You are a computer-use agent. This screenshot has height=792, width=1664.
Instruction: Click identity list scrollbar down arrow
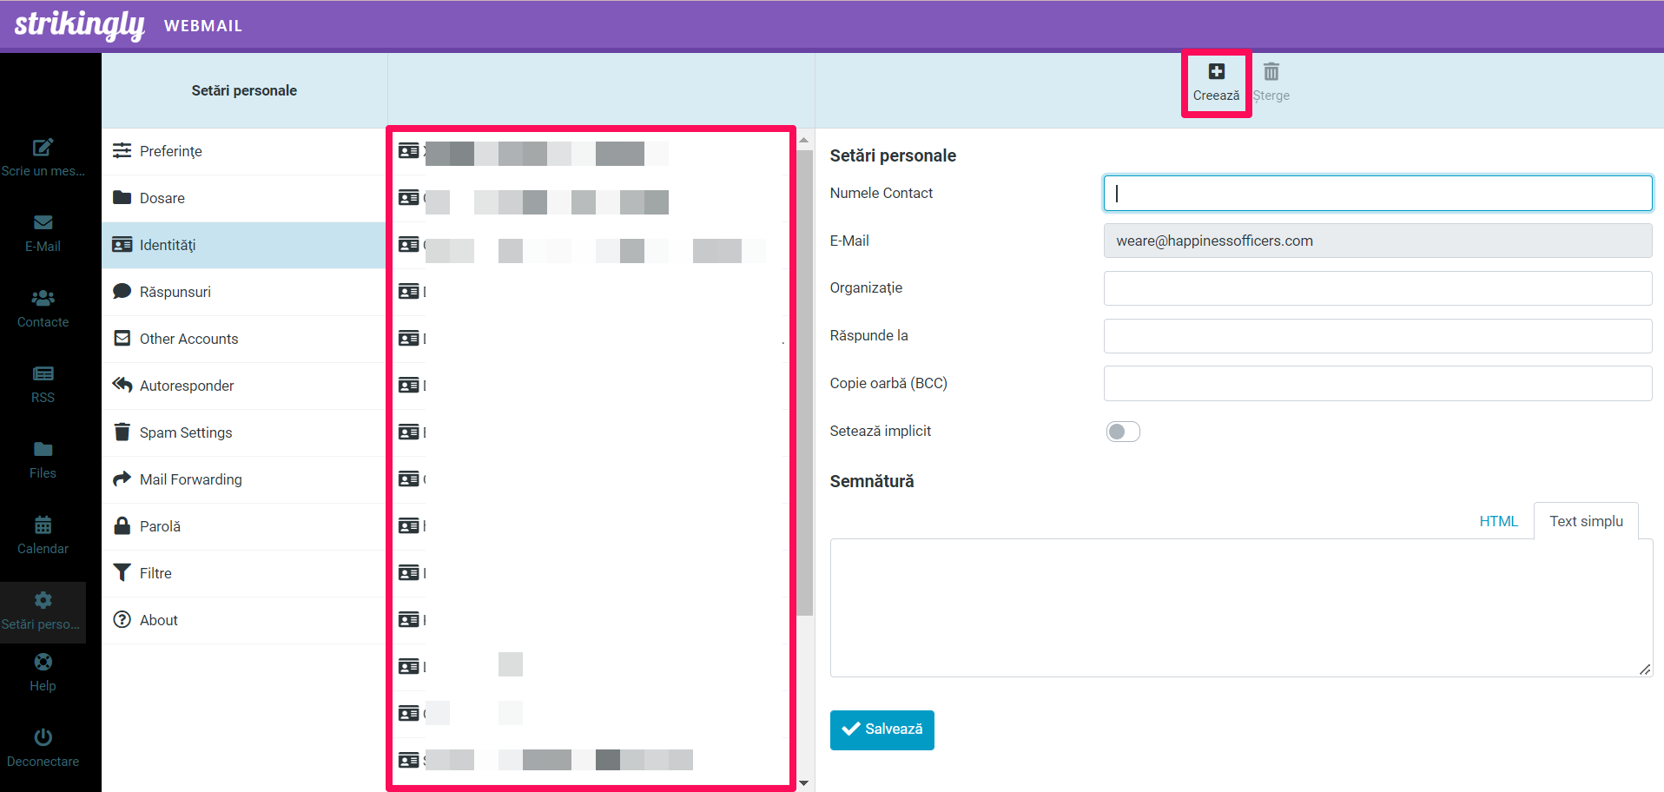point(804,783)
